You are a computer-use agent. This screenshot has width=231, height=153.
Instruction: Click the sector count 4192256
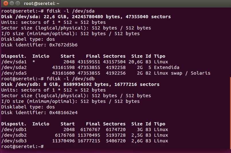tap(116, 73)
